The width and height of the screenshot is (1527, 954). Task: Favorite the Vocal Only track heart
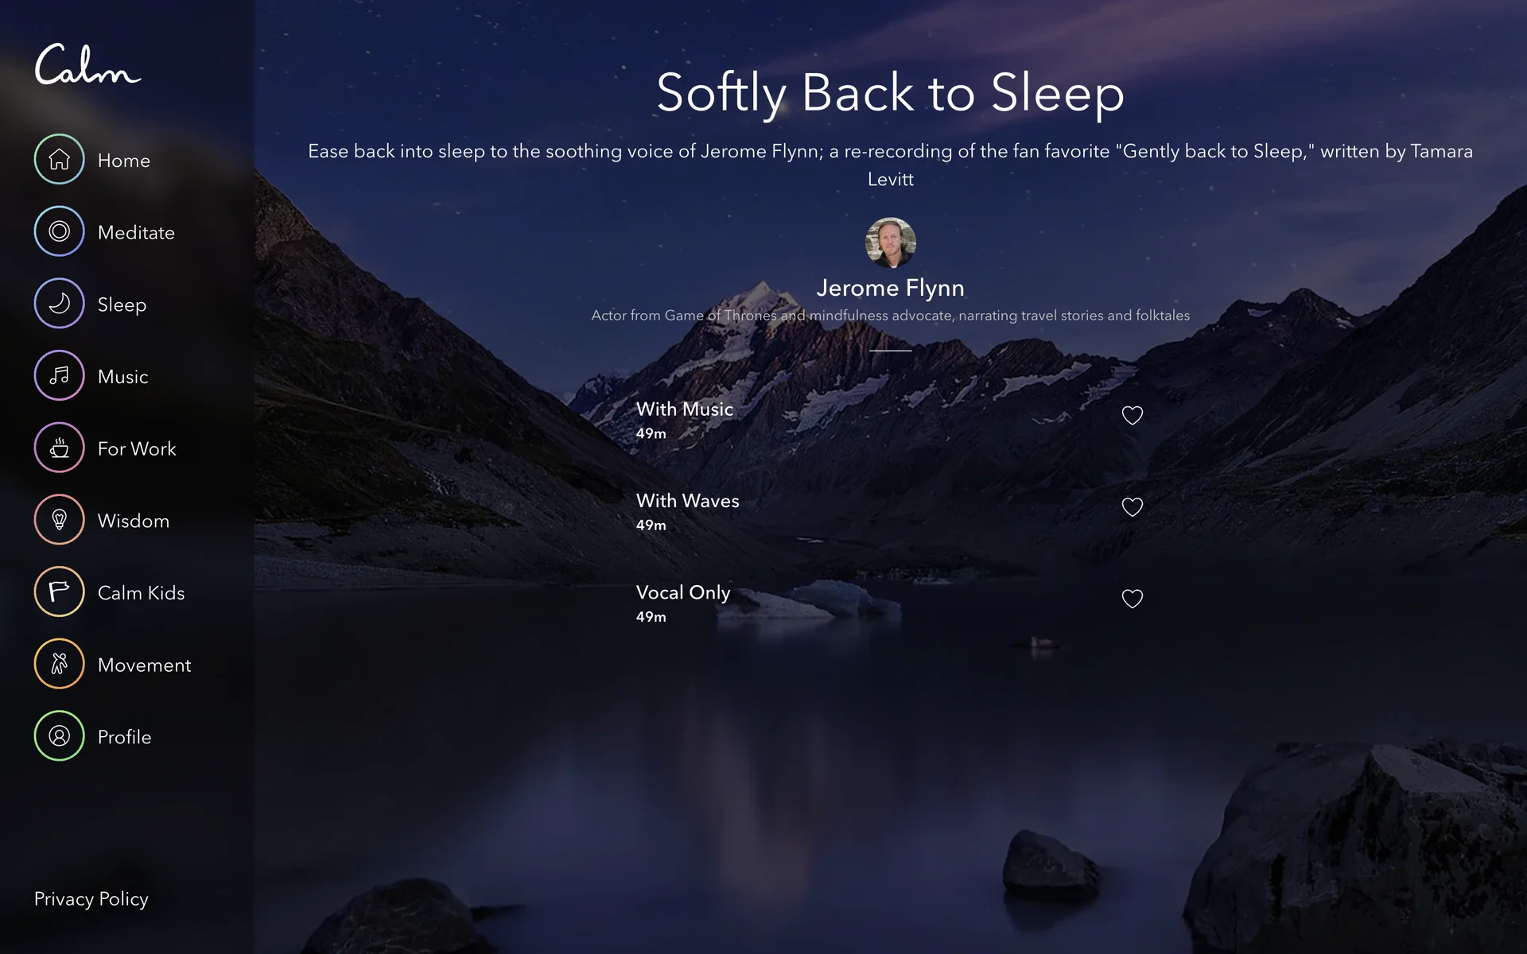1132,598
